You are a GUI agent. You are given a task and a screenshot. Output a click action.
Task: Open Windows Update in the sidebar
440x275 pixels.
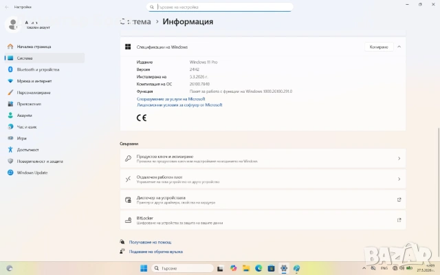44,173
